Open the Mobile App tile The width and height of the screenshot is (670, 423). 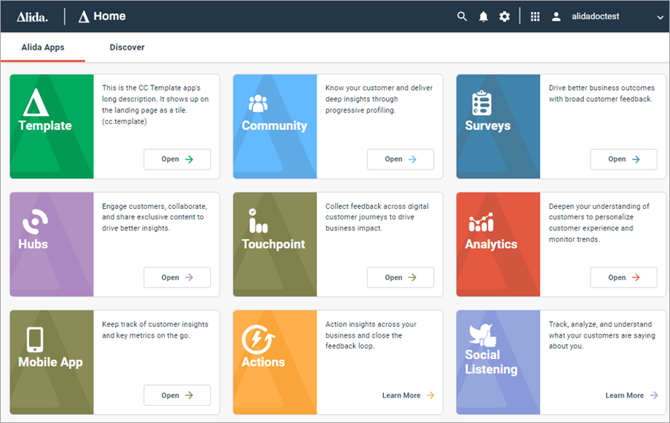(x=177, y=395)
